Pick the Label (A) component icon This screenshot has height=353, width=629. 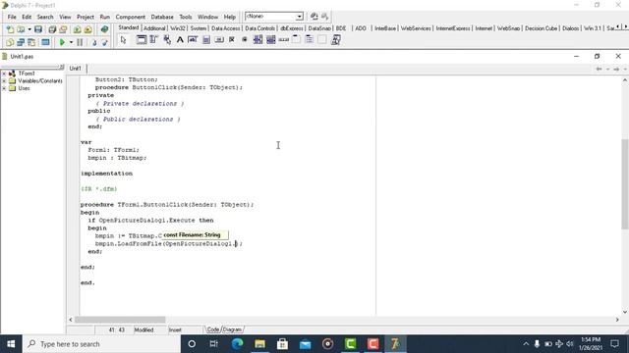click(x=180, y=39)
